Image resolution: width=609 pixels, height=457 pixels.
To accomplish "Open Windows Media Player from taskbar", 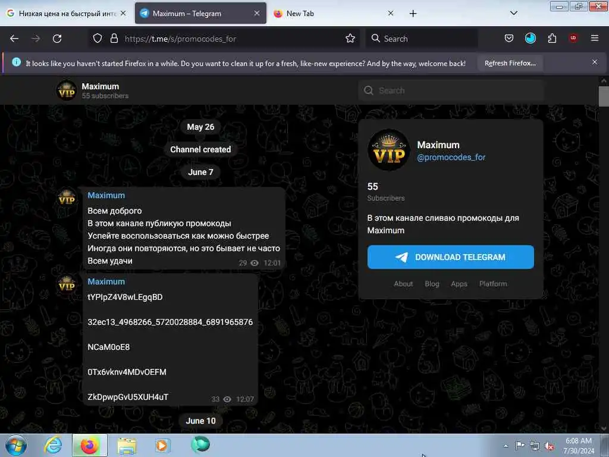I will (162, 445).
